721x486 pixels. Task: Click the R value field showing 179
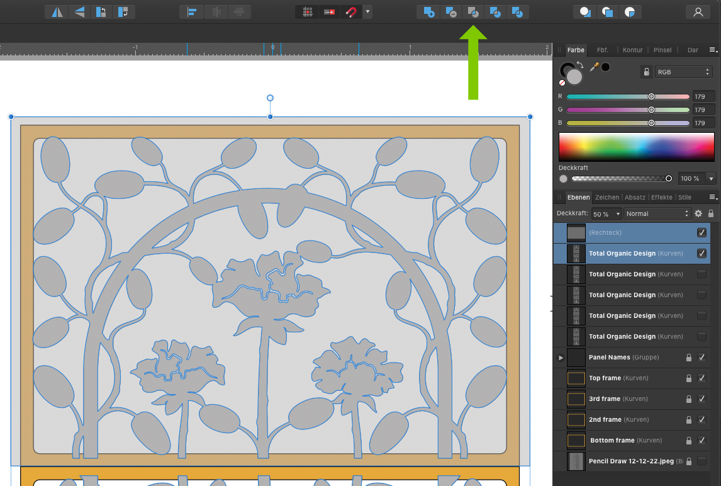(x=703, y=97)
